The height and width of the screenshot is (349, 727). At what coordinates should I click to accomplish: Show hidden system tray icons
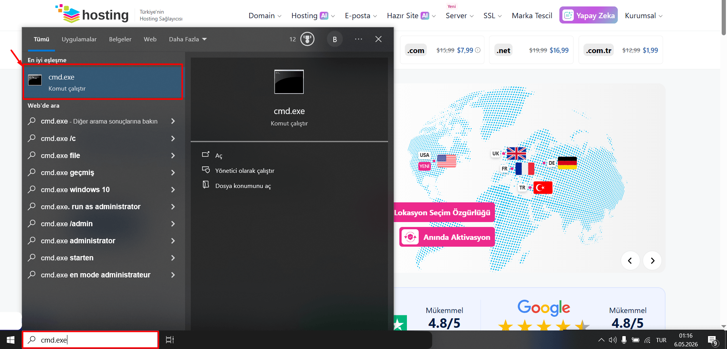601,340
